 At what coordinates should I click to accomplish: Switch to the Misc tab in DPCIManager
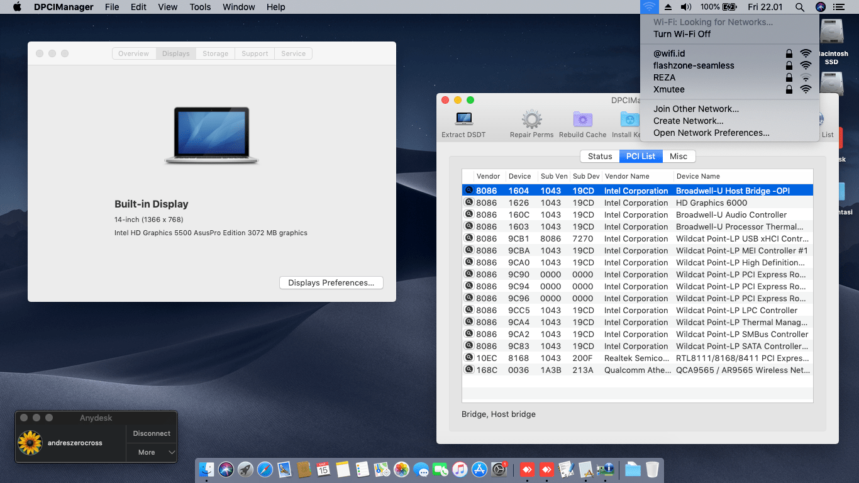click(x=679, y=156)
